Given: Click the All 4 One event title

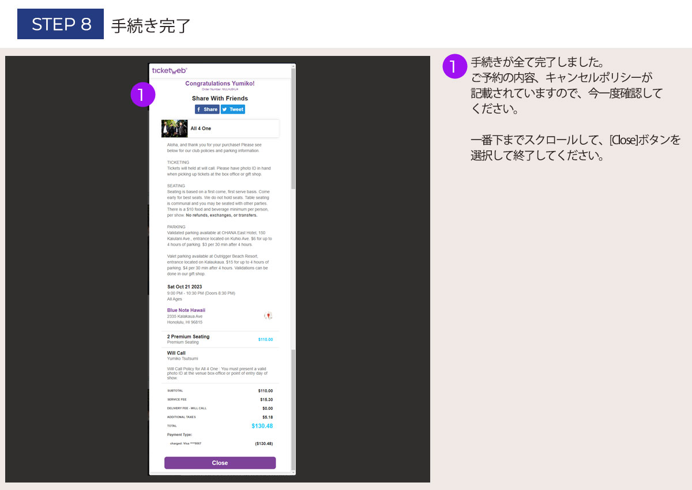Looking at the screenshot, I should point(201,129).
